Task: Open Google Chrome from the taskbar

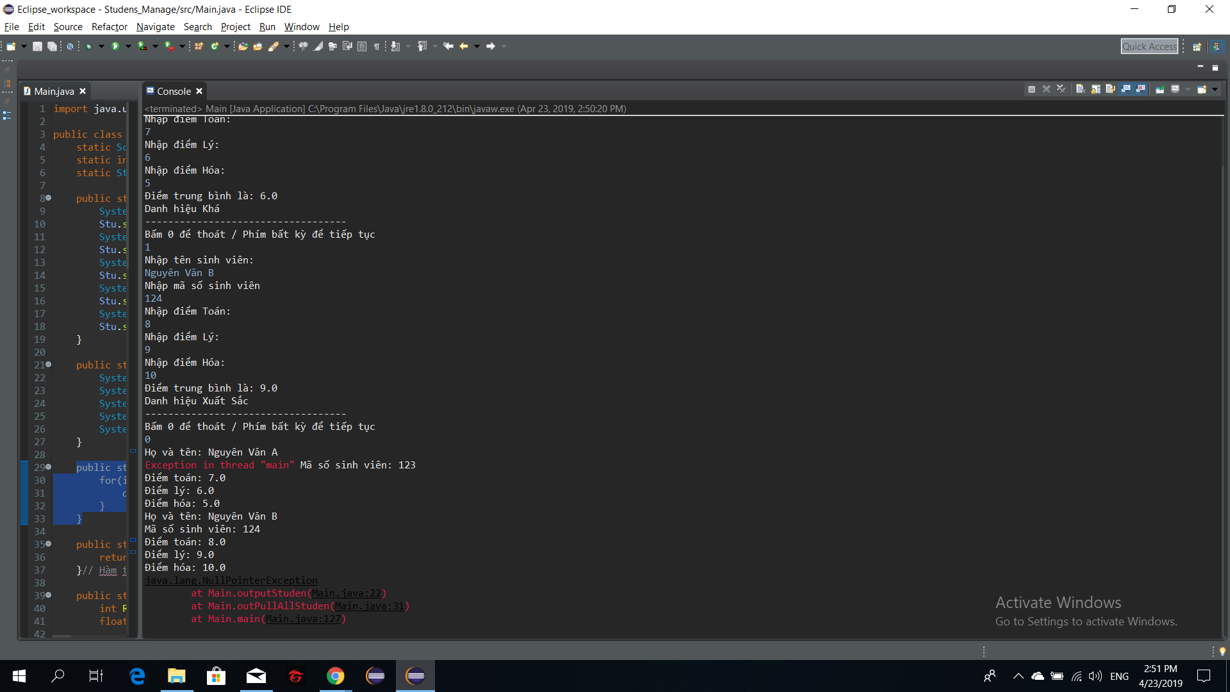Action: (335, 676)
